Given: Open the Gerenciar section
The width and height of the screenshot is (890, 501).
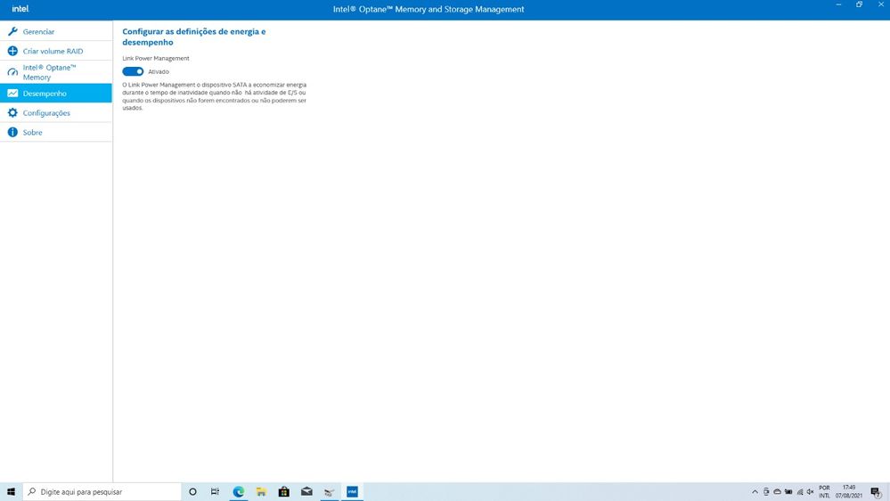Looking at the screenshot, I should (x=55, y=31).
